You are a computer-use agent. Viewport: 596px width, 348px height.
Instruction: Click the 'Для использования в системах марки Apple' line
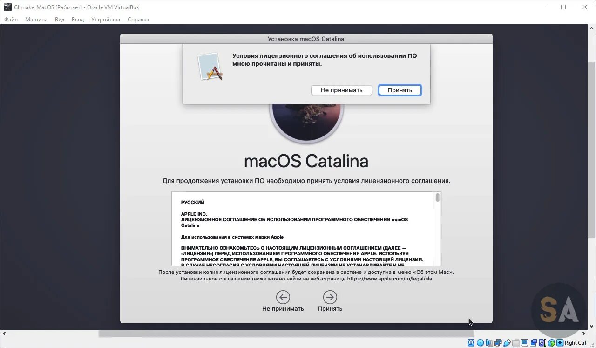[x=232, y=237]
